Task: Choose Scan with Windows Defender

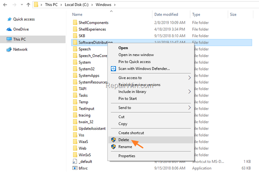Action: click(151, 69)
